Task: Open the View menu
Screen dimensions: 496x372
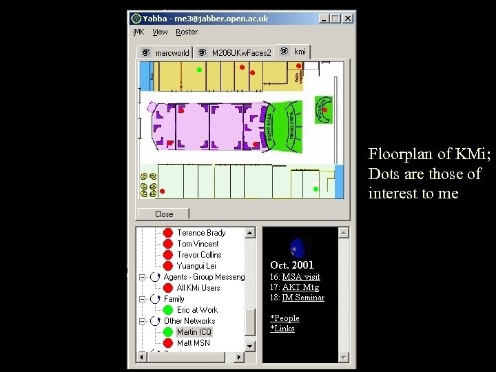Action: (x=160, y=32)
